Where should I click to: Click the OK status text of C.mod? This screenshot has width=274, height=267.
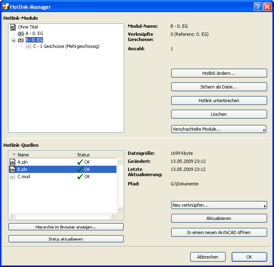click(87, 177)
